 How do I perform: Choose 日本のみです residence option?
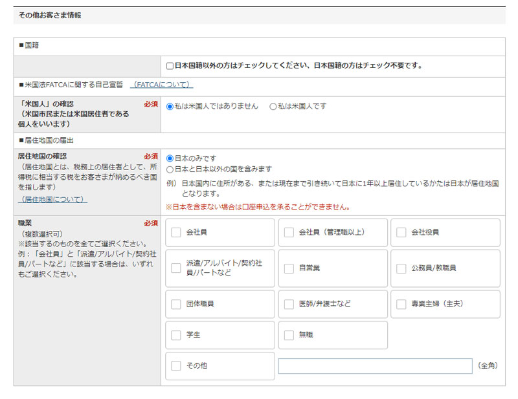pyautogui.click(x=170, y=158)
